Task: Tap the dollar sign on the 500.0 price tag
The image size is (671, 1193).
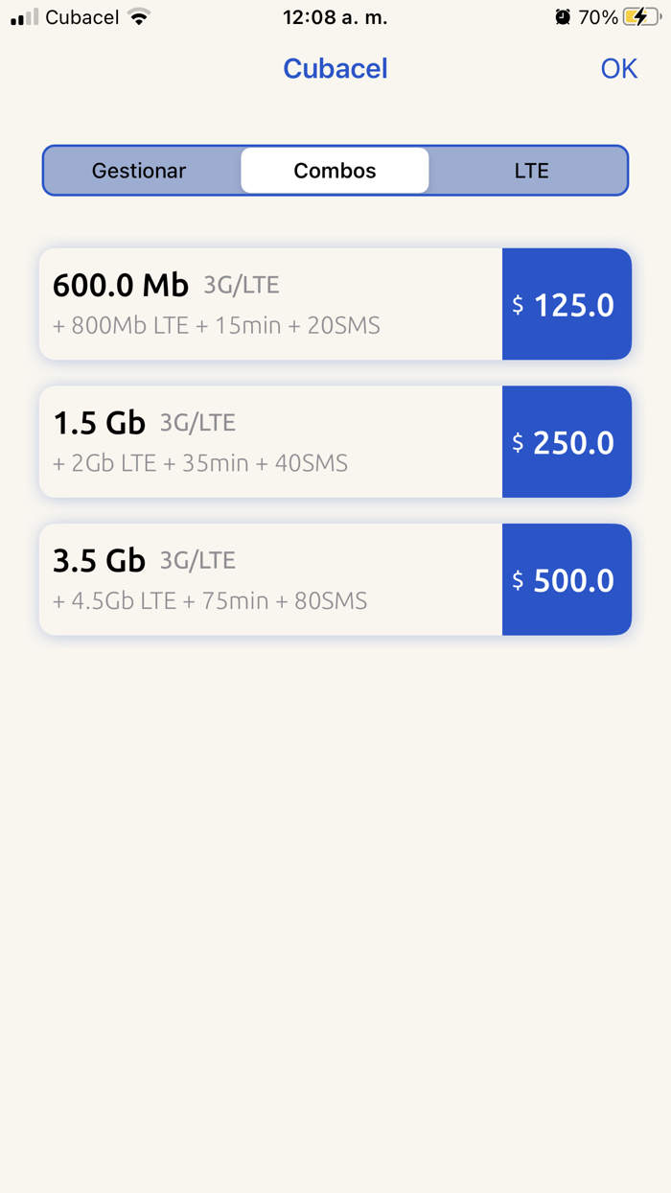Action: coord(519,580)
